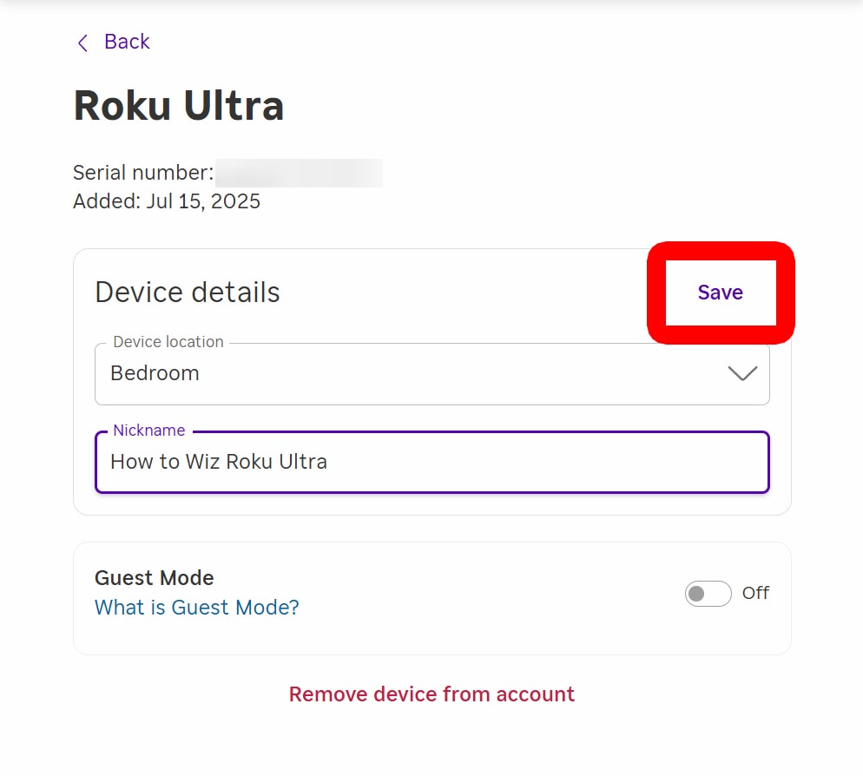The height and width of the screenshot is (776, 863).
Task: Click the Device details heading
Action: [x=187, y=293]
